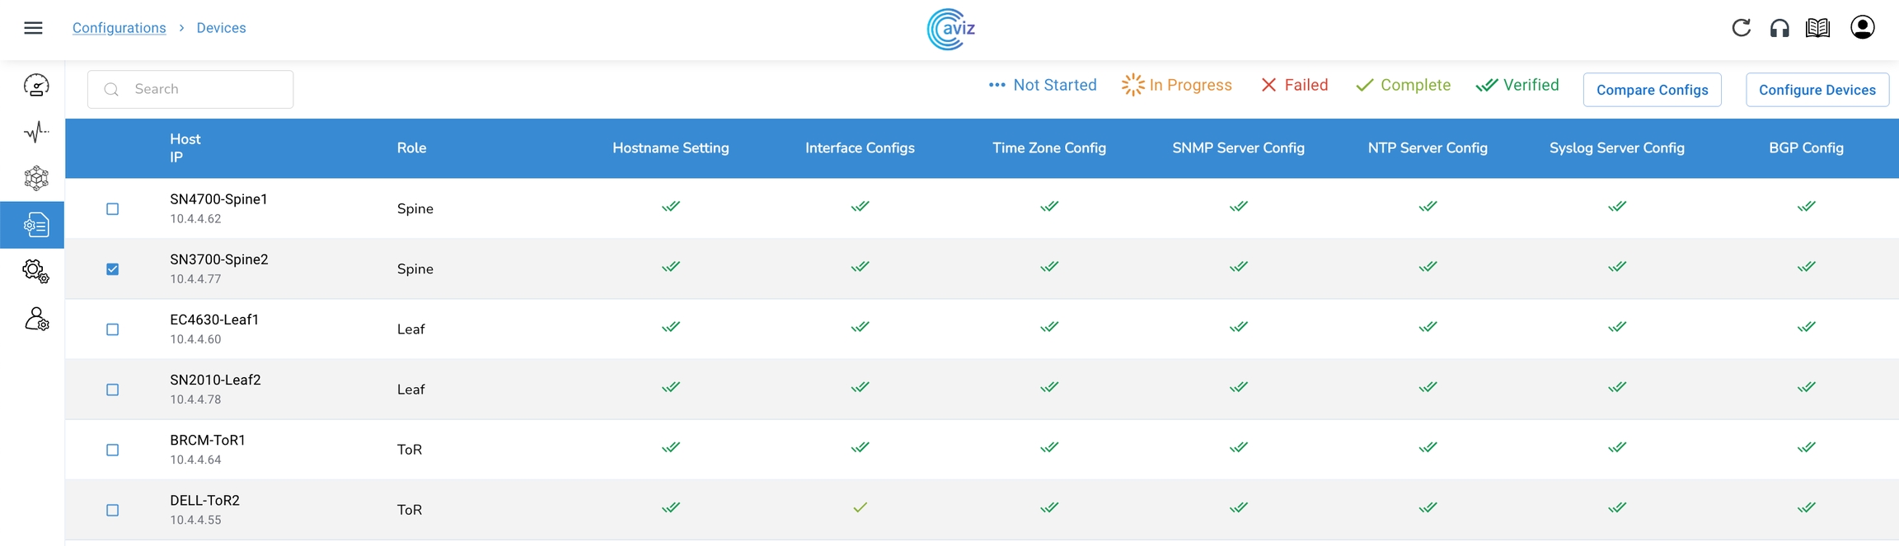Select the configurations sidebar icon

click(35, 225)
